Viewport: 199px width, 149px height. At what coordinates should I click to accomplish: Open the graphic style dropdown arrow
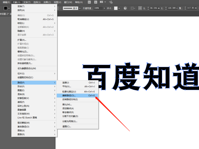[x=119, y=8]
